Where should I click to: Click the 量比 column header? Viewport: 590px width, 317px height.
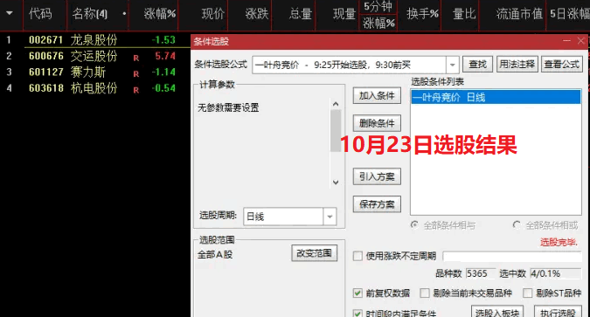[x=464, y=14]
